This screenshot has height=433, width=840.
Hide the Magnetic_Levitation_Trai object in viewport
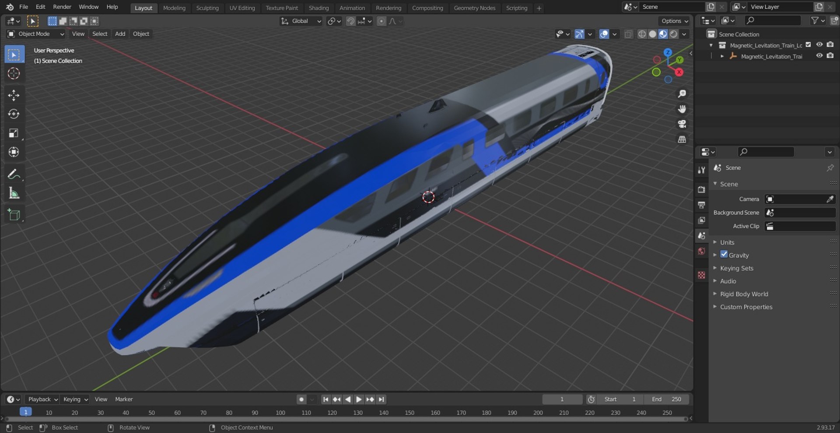click(x=819, y=55)
